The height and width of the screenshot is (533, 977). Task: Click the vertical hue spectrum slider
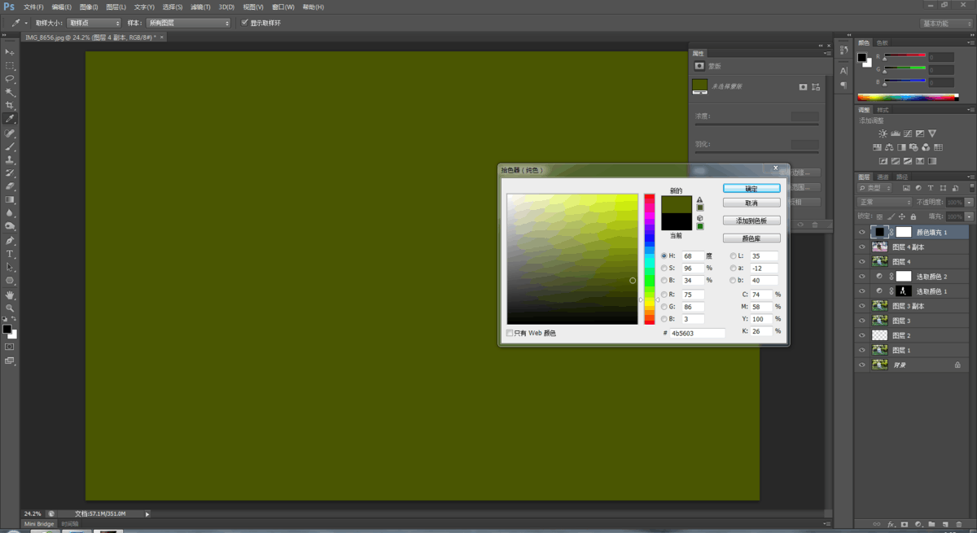[649, 259]
